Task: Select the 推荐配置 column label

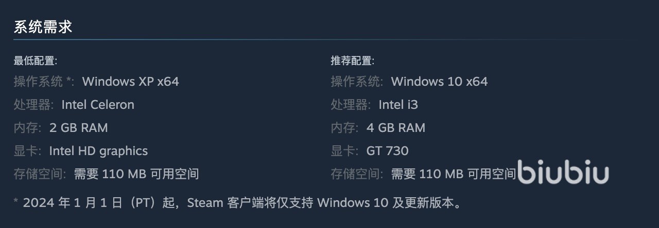Action: coord(352,61)
